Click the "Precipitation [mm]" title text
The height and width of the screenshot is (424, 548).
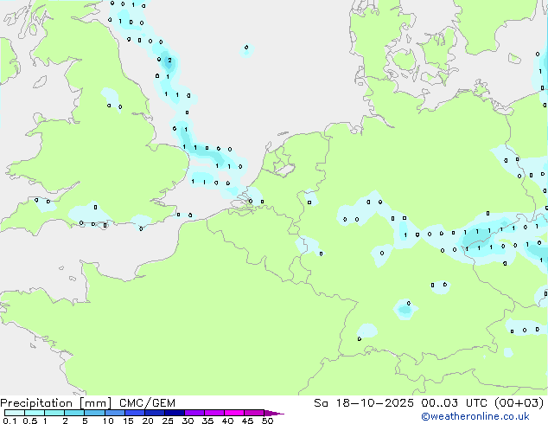coord(56,403)
